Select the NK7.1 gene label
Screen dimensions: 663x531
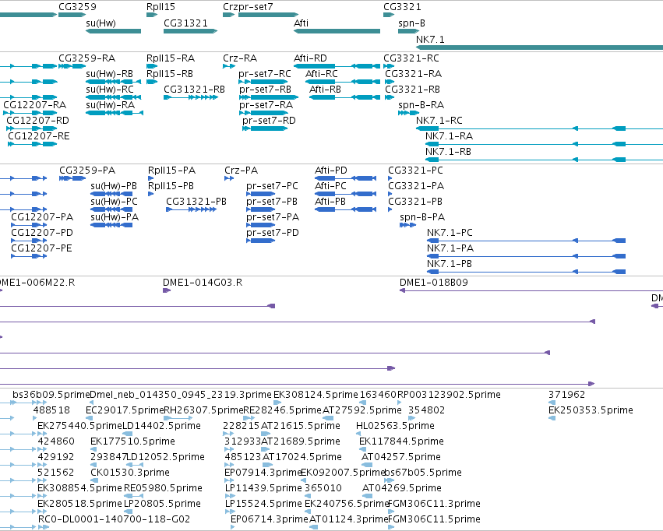[430, 39]
